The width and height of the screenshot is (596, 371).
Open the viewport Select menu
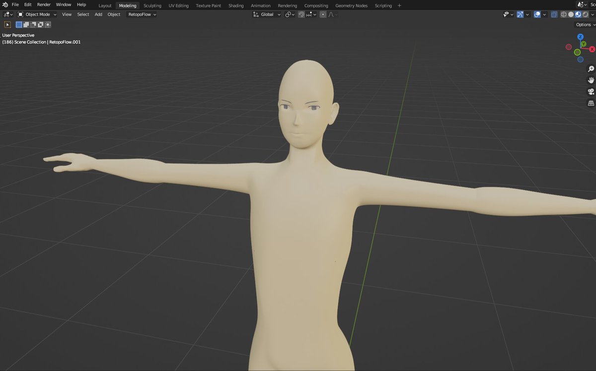pyautogui.click(x=83, y=14)
